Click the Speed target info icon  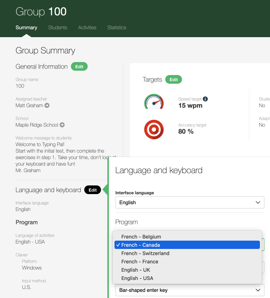pyautogui.click(x=205, y=99)
